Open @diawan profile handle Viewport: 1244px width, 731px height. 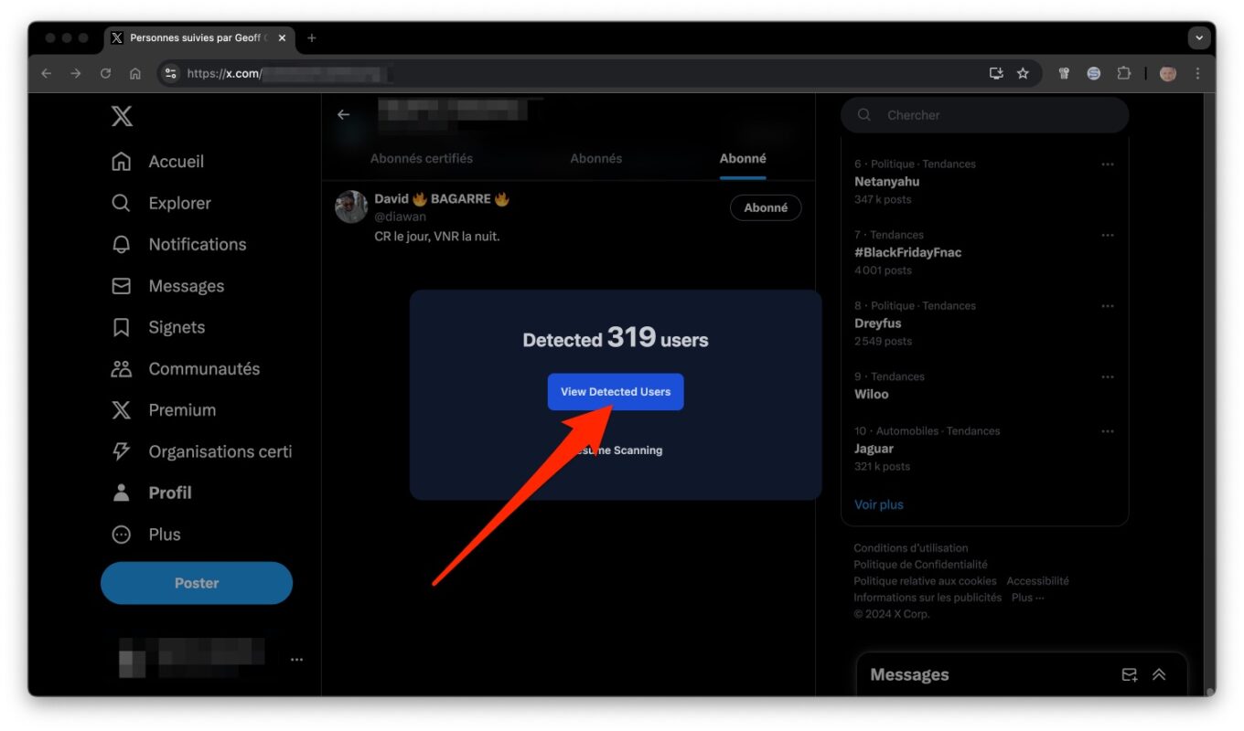coord(401,217)
